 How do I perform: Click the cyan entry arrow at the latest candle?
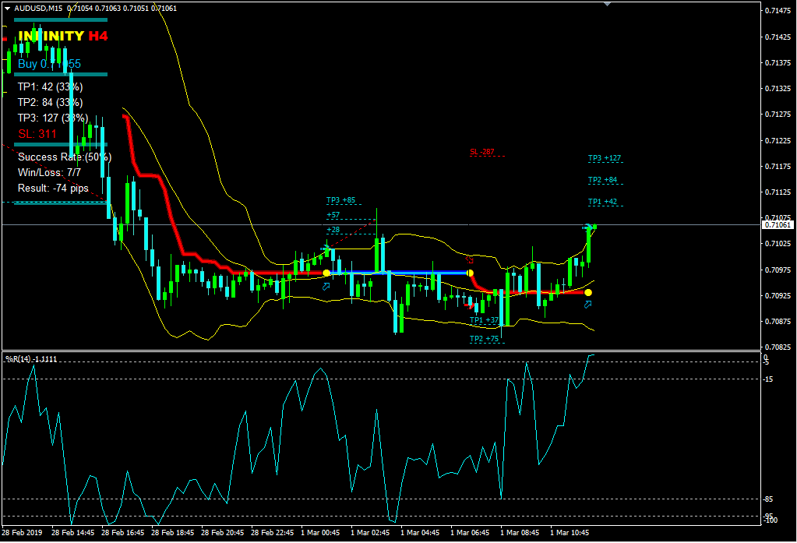click(x=588, y=227)
